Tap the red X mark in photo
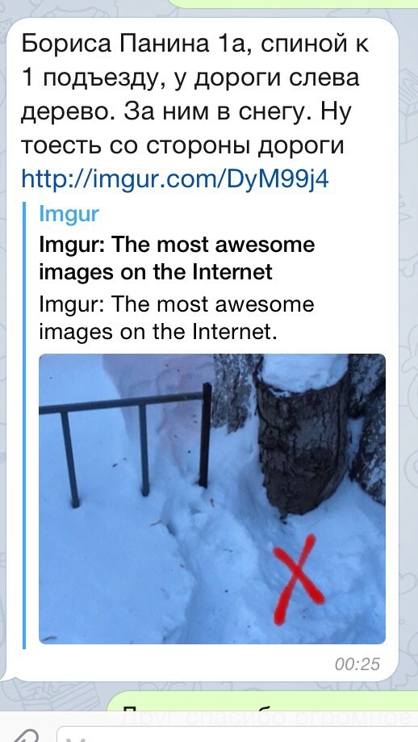This screenshot has height=742, width=418. [298, 579]
